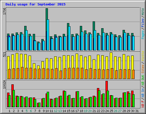Click the 'Files' legend label
The height and width of the screenshot is (114, 146).
[143, 23]
